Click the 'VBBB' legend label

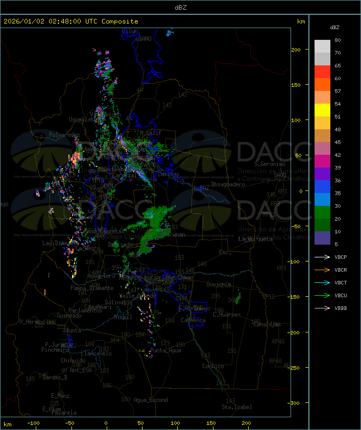click(x=341, y=308)
